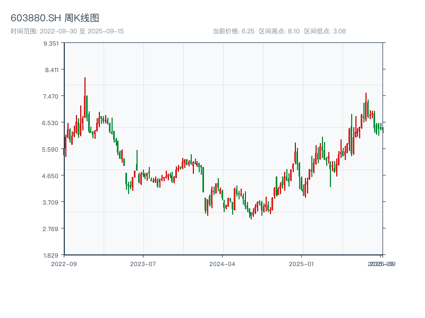The width and height of the screenshot is (425, 318).
Task: Click the tallest red candle at the 8.10 peak
Action: pyautogui.click(x=85, y=98)
